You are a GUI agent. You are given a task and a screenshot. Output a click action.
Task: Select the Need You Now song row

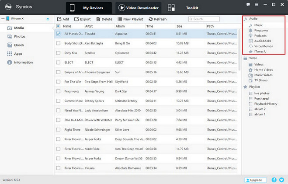146,111
